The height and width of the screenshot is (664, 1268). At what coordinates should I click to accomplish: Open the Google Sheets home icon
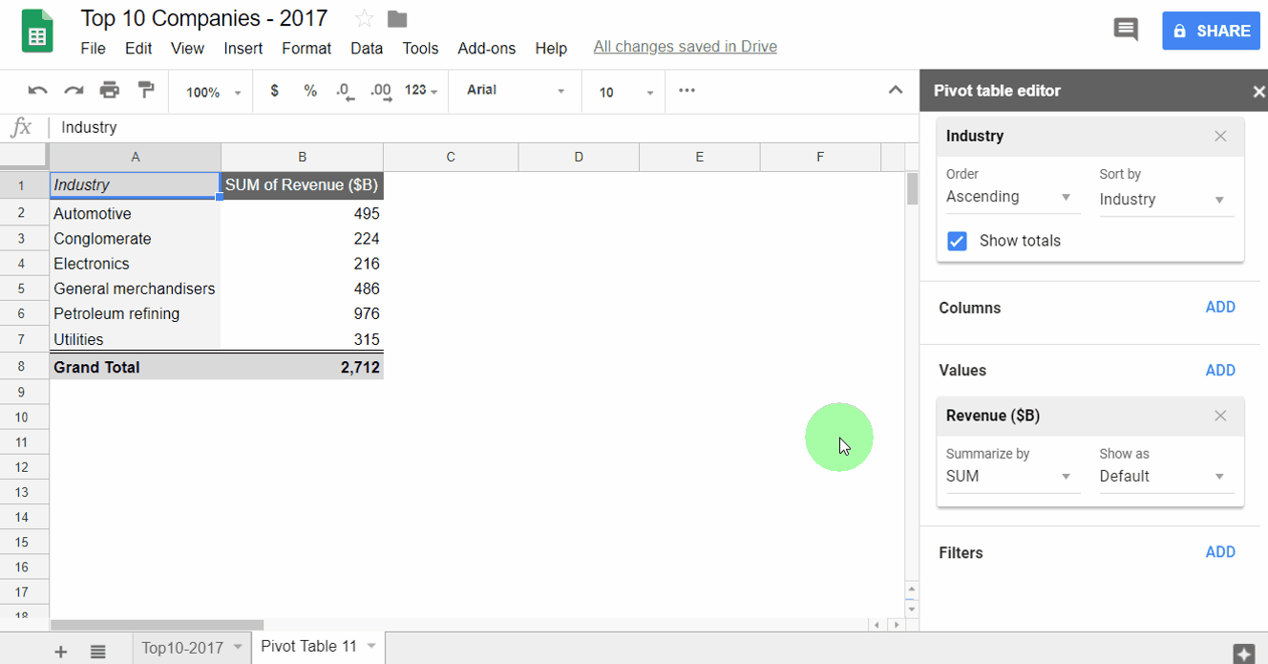coord(36,31)
